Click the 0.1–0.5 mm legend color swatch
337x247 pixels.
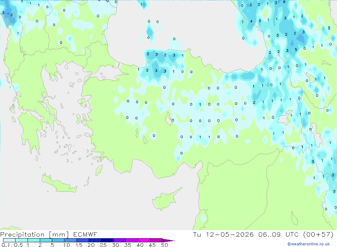click(x=9, y=240)
